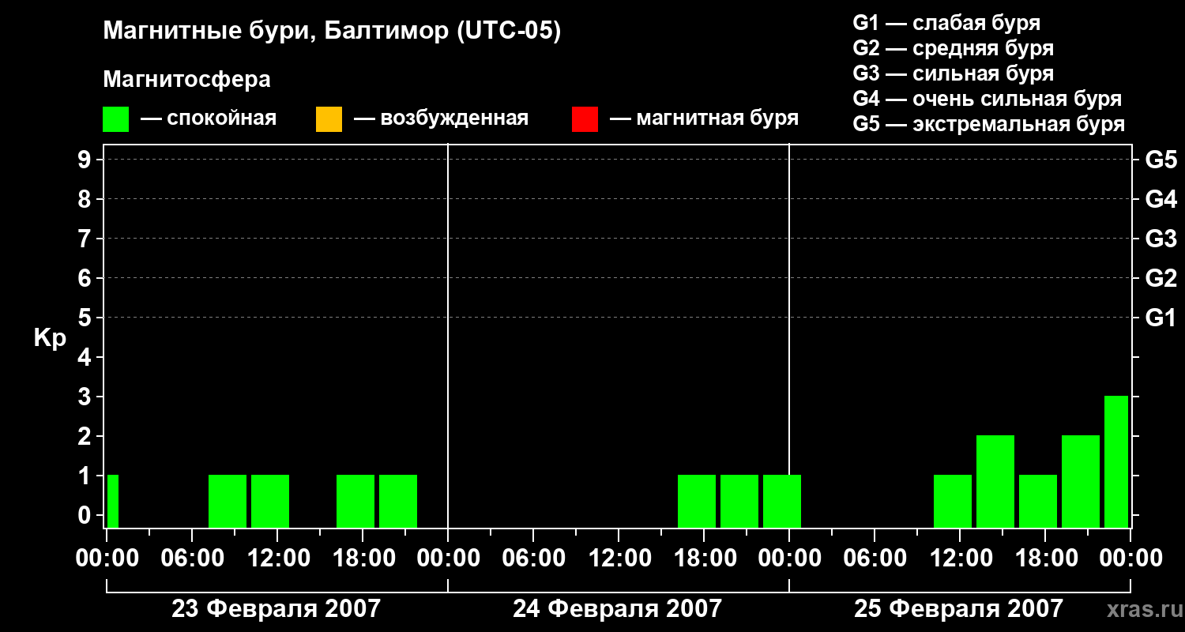Click the green 'спокойная' legend swatch
Screen dimensions: 1185x632
tap(115, 119)
